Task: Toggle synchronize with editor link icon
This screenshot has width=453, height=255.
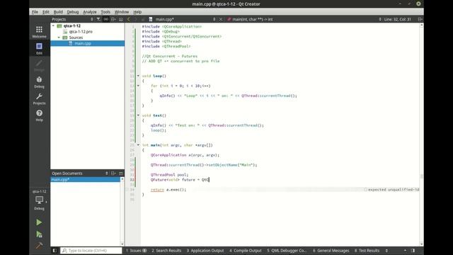Action: coord(106,19)
